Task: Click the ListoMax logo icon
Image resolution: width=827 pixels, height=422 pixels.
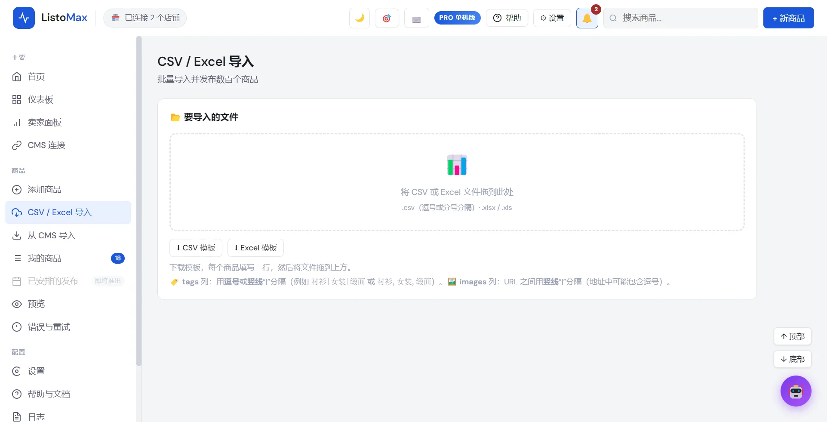Action: (x=24, y=18)
